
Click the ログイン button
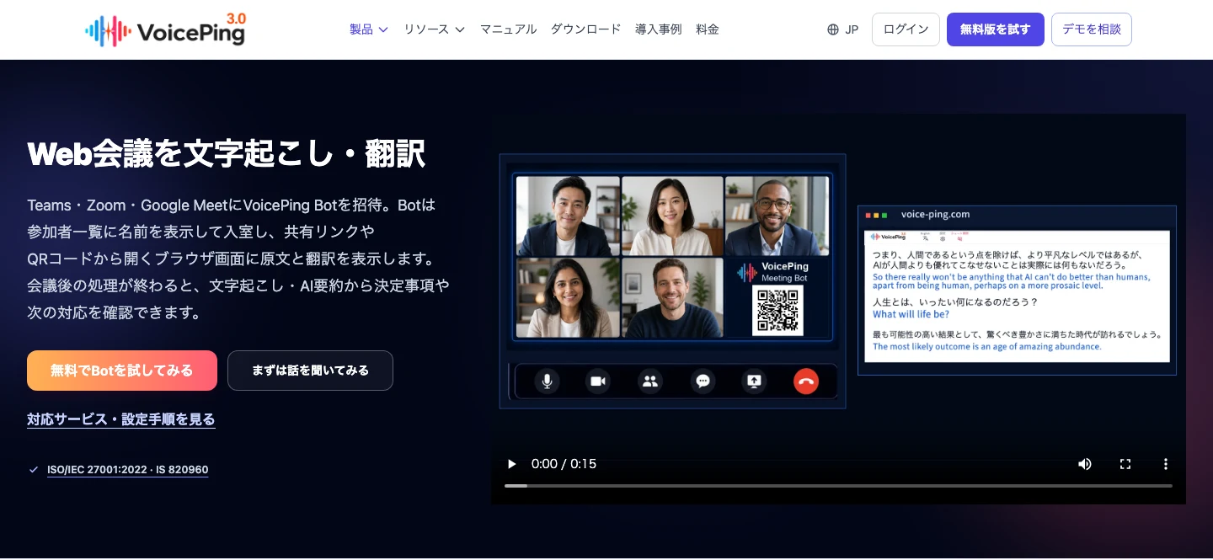click(x=906, y=29)
